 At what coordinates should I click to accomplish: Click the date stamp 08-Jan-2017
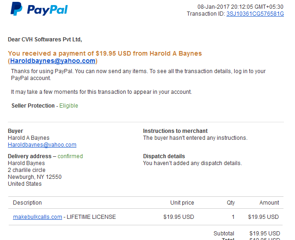click(214, 7)
